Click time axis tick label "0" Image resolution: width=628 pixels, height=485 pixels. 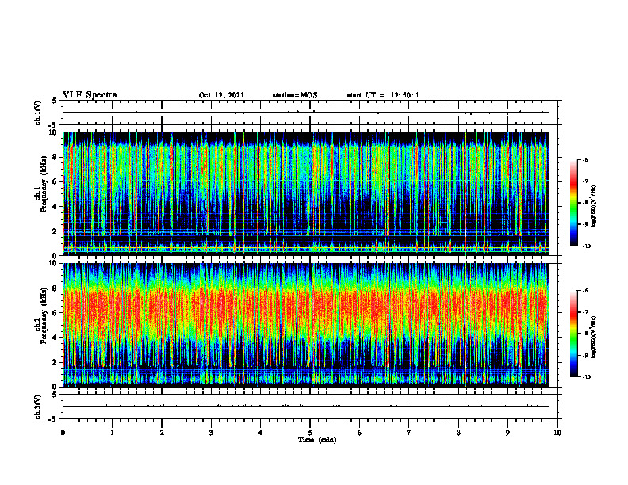coord(63,433)
